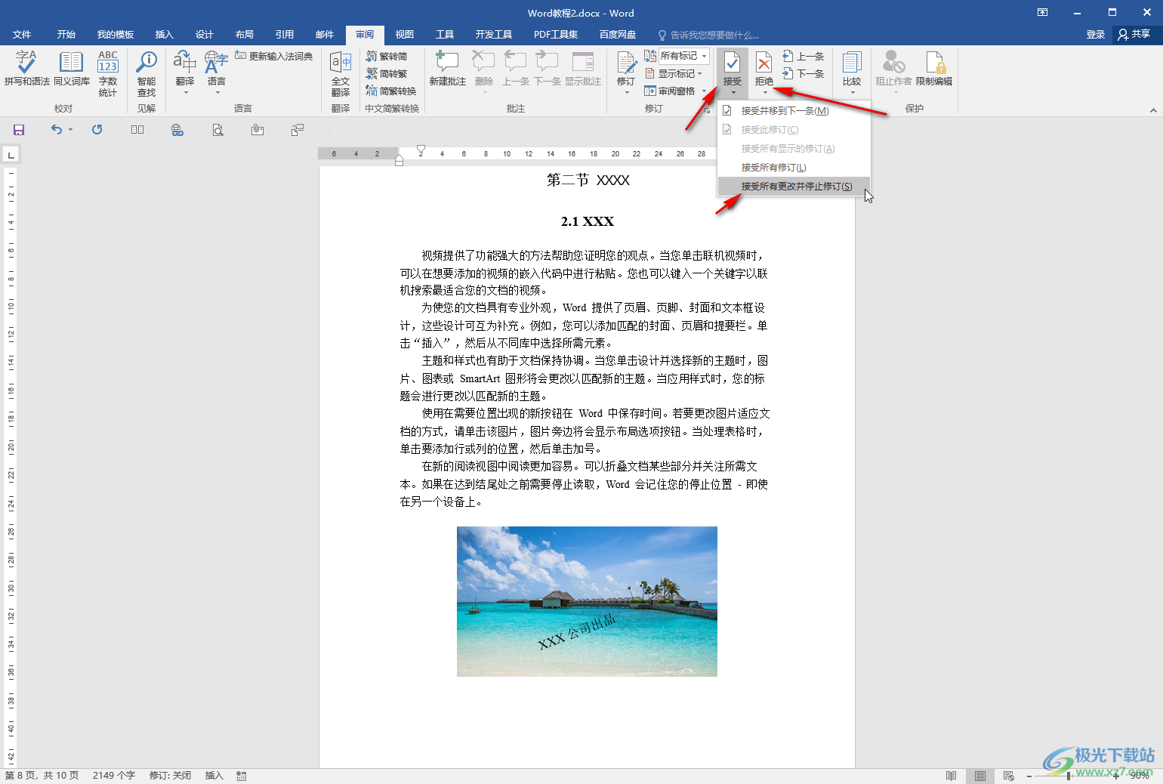Click the 第二节 XXXX title text
This screenshot has height=784, width=1163.
[588, 181]
